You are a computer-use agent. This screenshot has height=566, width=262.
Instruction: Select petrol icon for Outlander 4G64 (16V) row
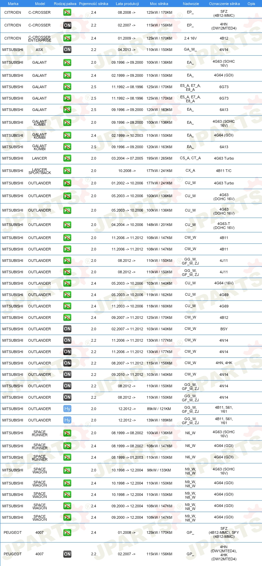coord(67,283)
